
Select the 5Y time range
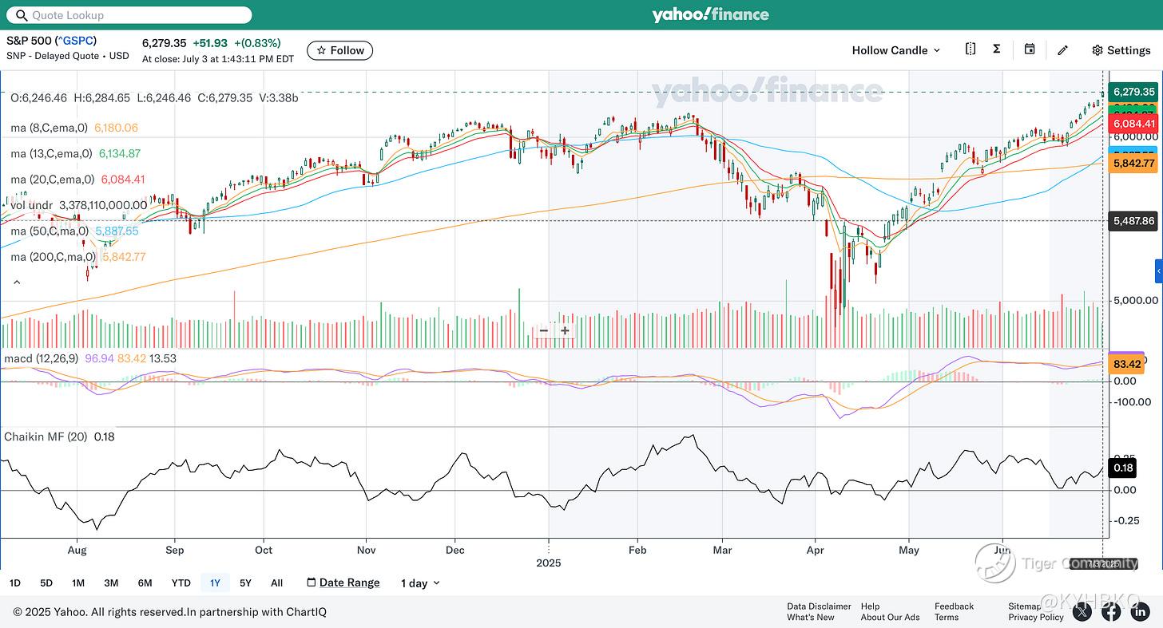pyautogui.click(x=245, y=583)
